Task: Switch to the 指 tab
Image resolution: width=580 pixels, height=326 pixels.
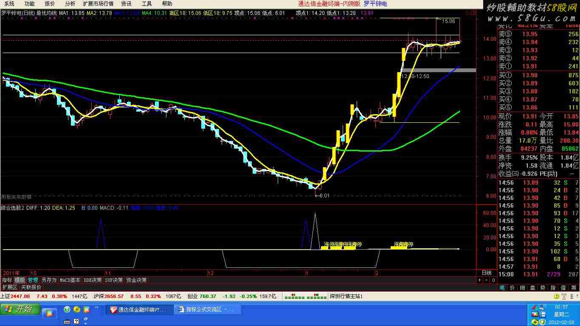Action: coord(553,288)
